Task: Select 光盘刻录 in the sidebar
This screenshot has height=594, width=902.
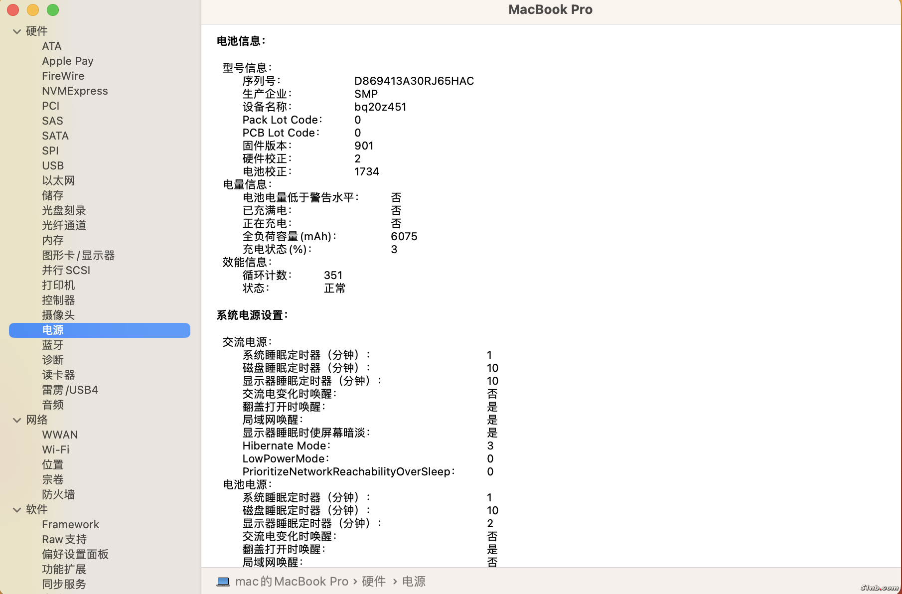Action: pos(64,211)
